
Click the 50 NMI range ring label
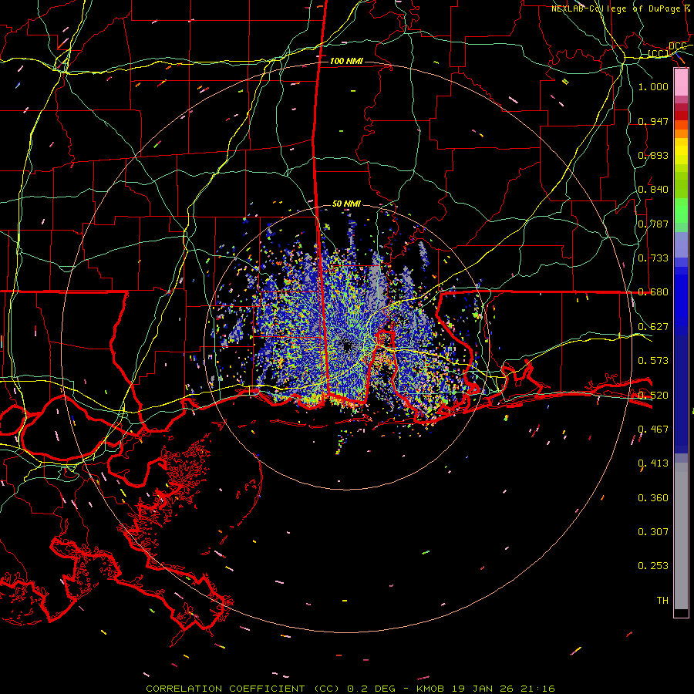point(346,204)
